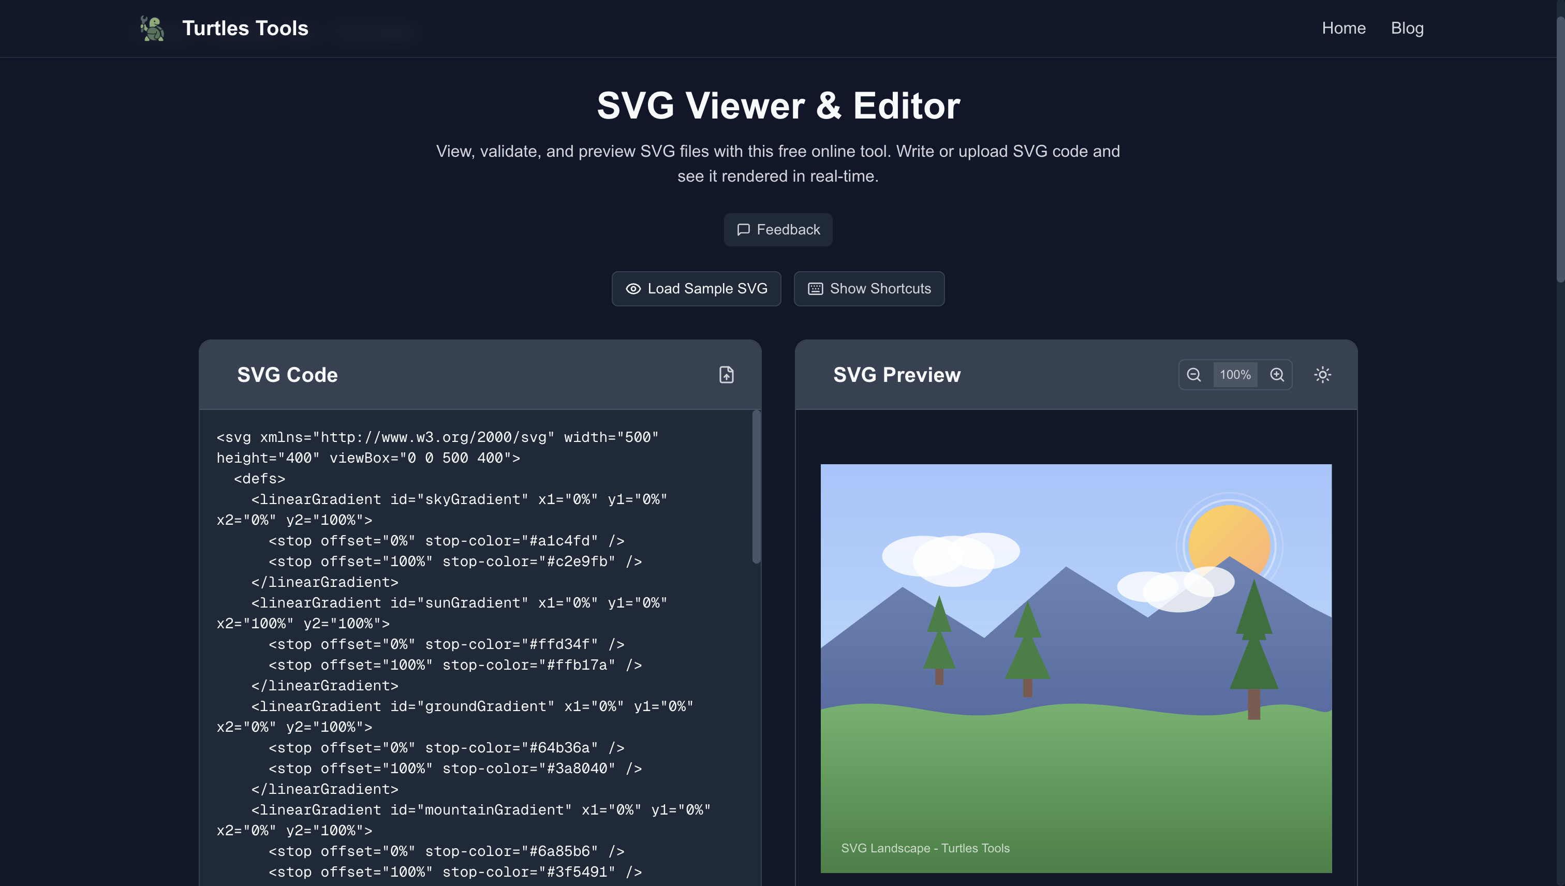Go to the Home page
The width and height of the screenshot is (1565, 886).
(x=1343, y=28)
